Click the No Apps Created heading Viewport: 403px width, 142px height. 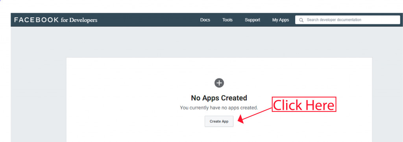tap(219, 98)
